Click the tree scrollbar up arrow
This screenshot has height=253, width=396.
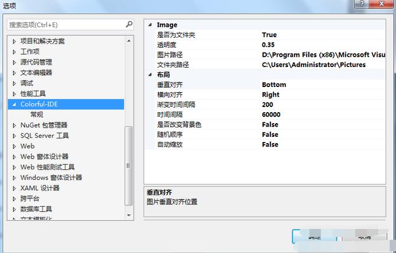(x=129, y=41)
